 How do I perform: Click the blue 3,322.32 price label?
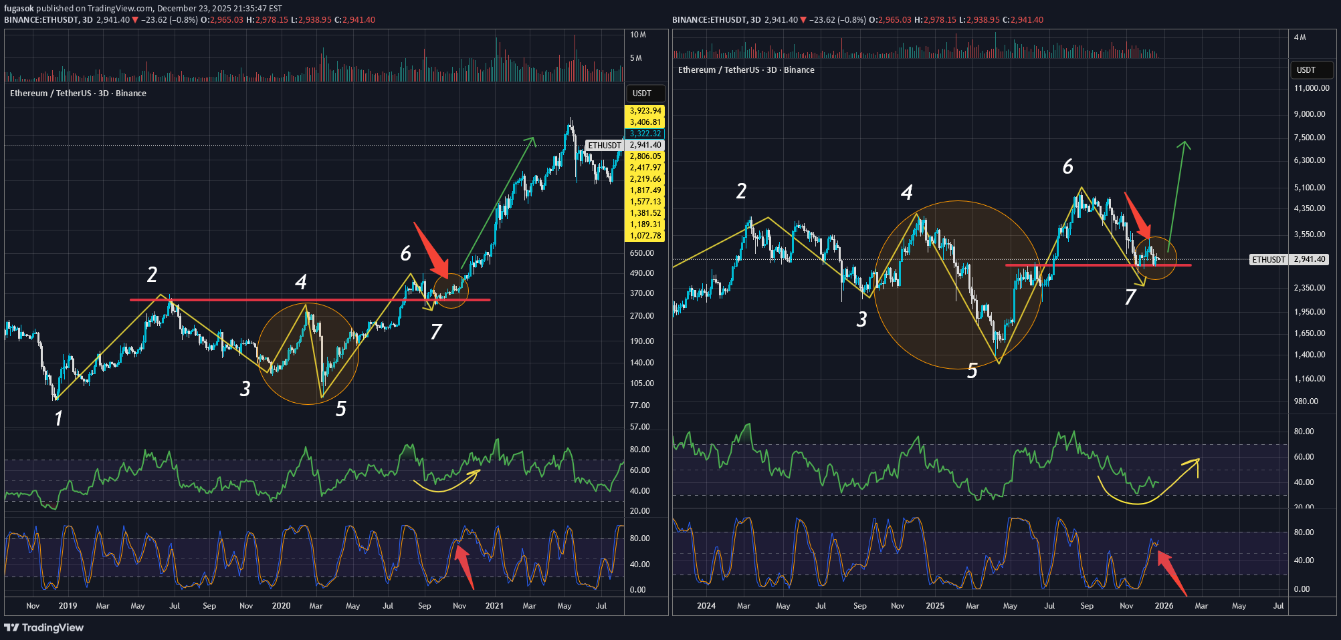pyautogui.click(x=645, y=134)
